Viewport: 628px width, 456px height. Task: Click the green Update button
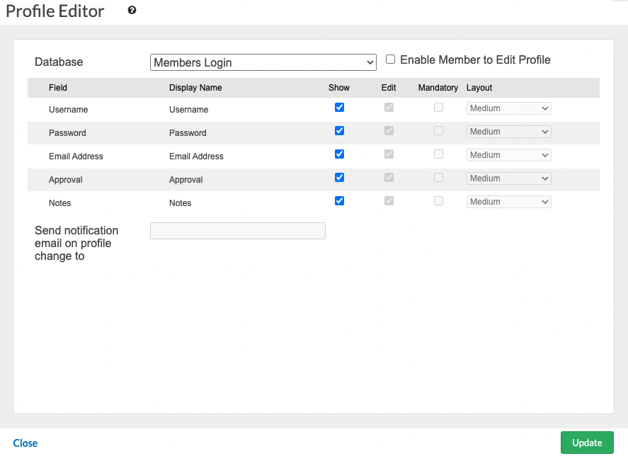click(x=587, y=443)
